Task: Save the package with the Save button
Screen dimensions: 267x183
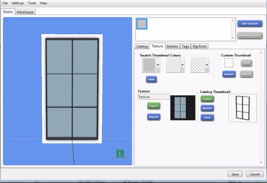Action: tap(235, 174)
